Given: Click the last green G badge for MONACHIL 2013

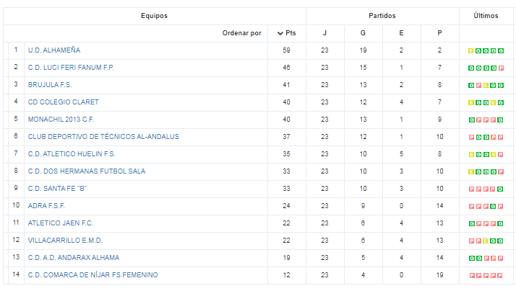Looking at the screenshot, I should click(x=500, y=120).
